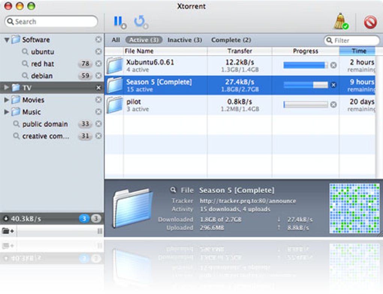Image resolution: width=383 pixels, height=294 pixels.
Task: Click the 2 hours remaining cell
Action: click(x=357, y=65)
